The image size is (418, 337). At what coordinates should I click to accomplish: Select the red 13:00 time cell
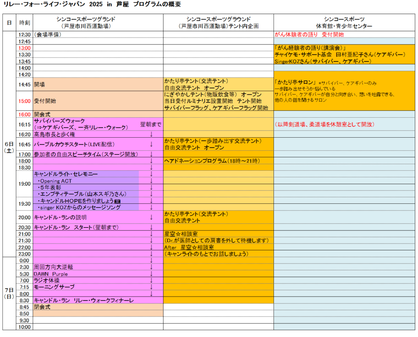[24, 48]
